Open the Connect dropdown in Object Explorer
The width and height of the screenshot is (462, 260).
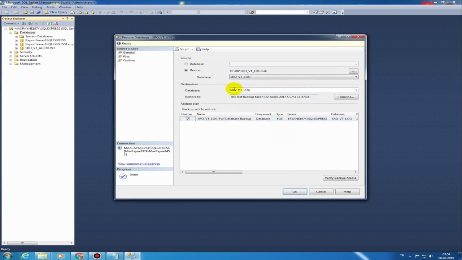(18, 23)
